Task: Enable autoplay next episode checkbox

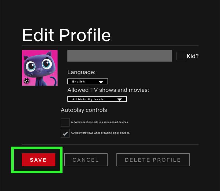Action: coord(65,122)
